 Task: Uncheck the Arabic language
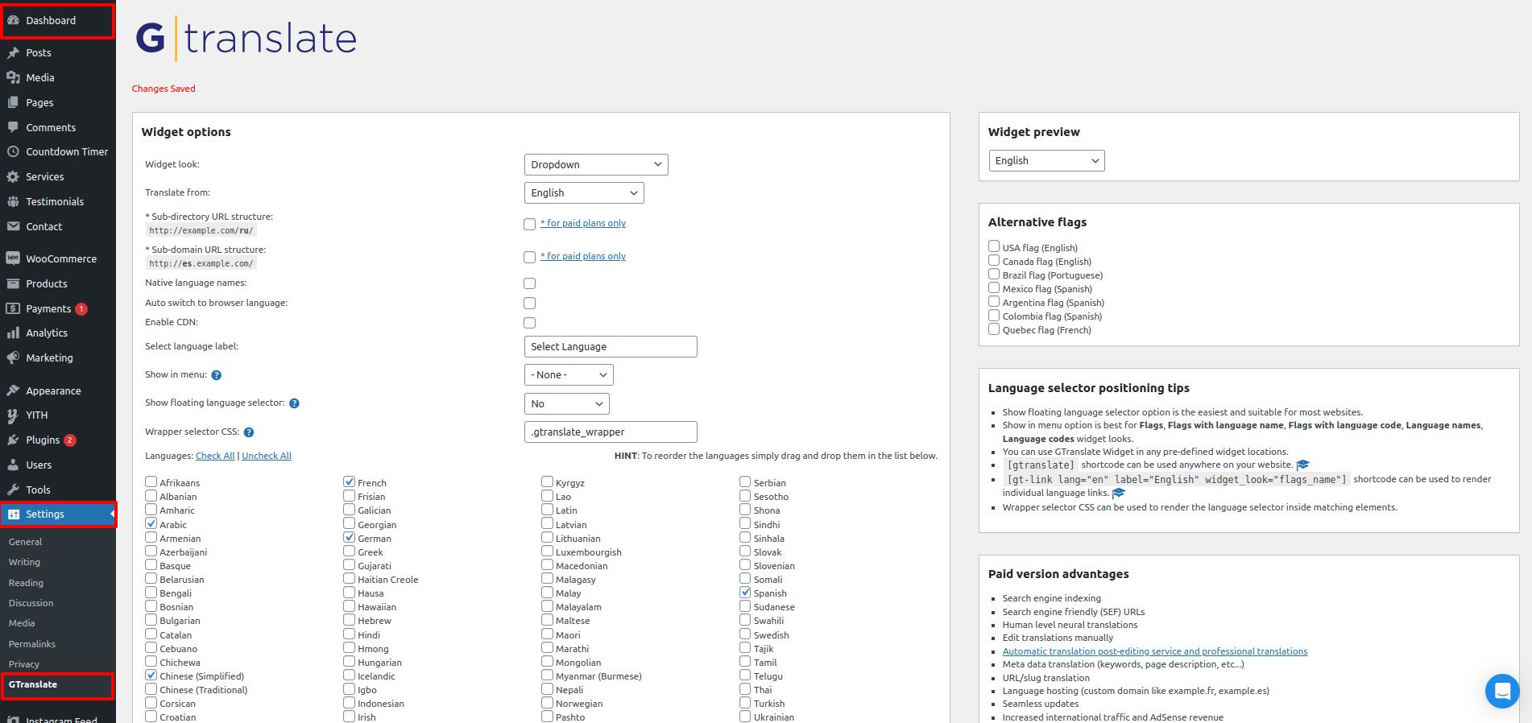[x=151, y=523]
